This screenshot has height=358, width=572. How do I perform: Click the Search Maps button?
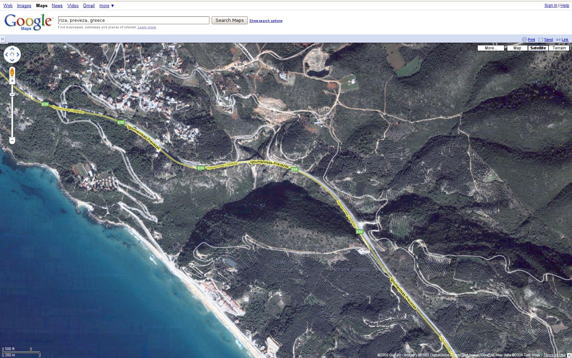[x=229, y=20]
